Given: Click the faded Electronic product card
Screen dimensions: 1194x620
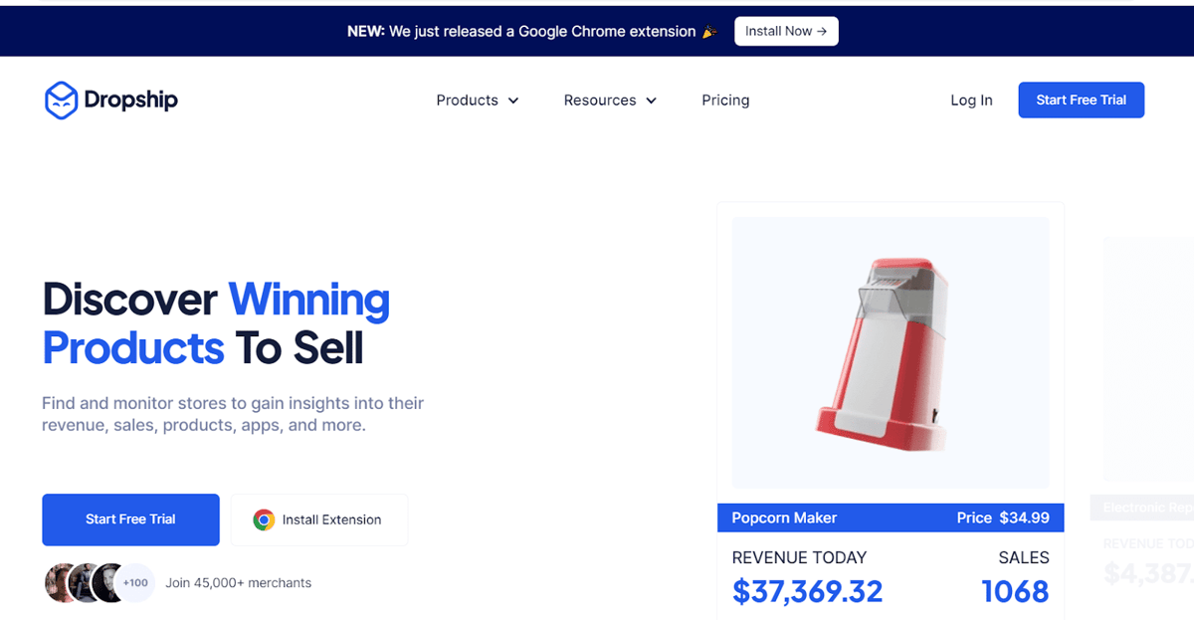Looking at the screenshot, I should [x=1142, y=418].
